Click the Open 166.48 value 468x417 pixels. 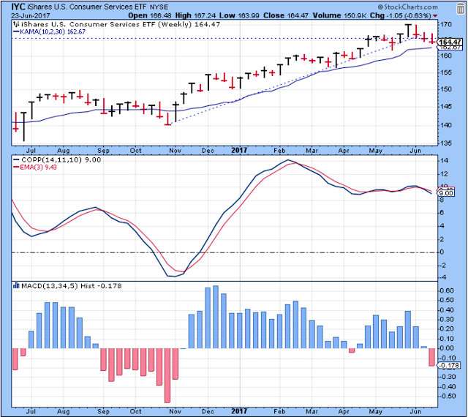(x=150, y=15)
